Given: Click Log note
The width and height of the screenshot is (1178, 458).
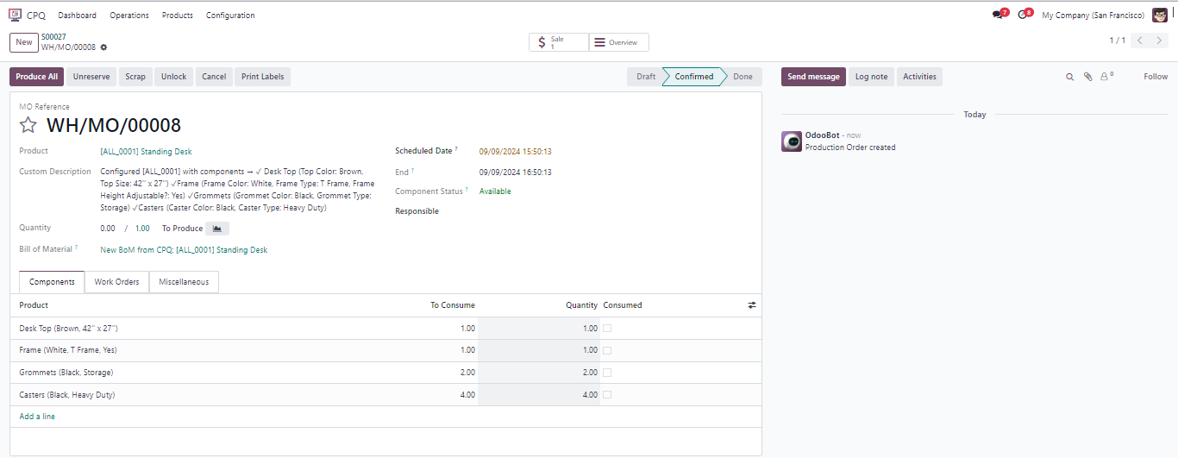Looking at the screenshot, I should coord(871,77).
